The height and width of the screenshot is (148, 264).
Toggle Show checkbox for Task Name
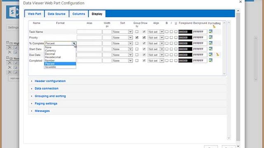(144, 32)
